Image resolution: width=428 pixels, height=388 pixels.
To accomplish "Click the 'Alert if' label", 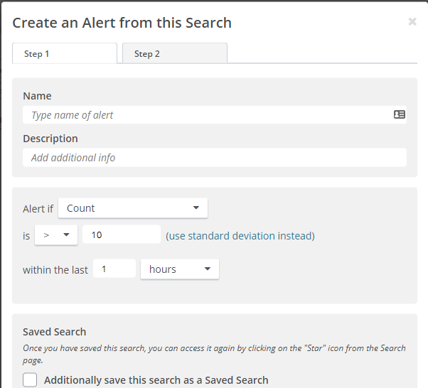I will point(38,209).
